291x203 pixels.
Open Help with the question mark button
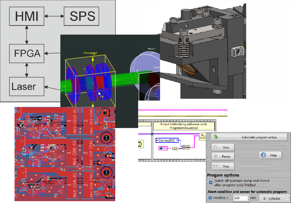pos(270,155)
